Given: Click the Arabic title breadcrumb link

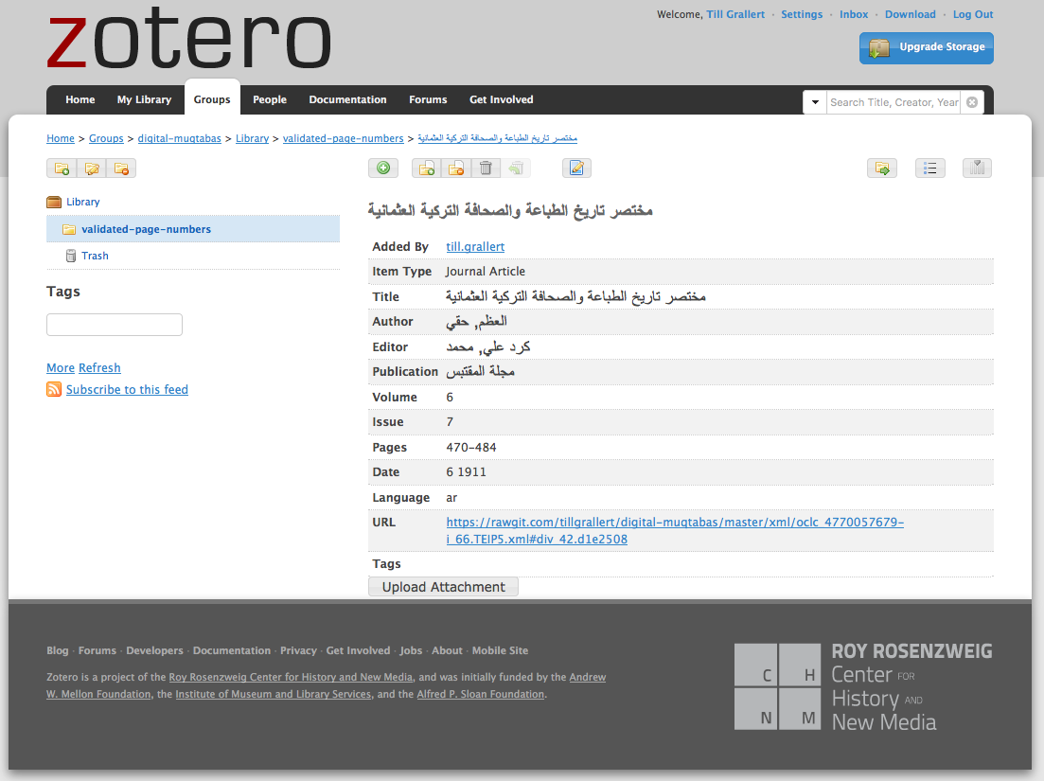Looking at the screenshot, I should tap(497, 138).
